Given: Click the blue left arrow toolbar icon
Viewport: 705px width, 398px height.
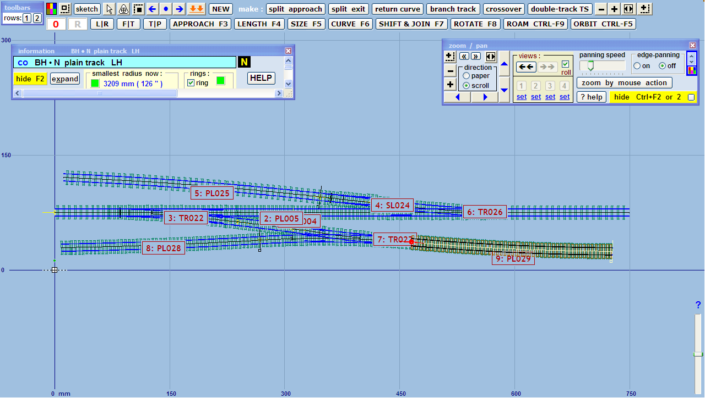Looking at the screenshot, I should point(153,9).
